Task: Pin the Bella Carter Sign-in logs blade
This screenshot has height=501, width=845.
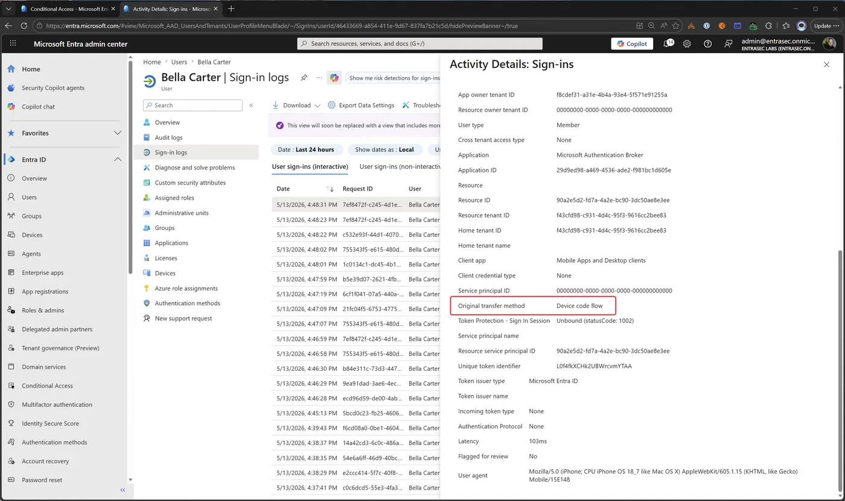Action: click(304, 78)
